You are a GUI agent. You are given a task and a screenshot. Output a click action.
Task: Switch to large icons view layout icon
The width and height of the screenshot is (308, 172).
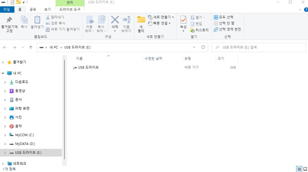click(305, 169)
